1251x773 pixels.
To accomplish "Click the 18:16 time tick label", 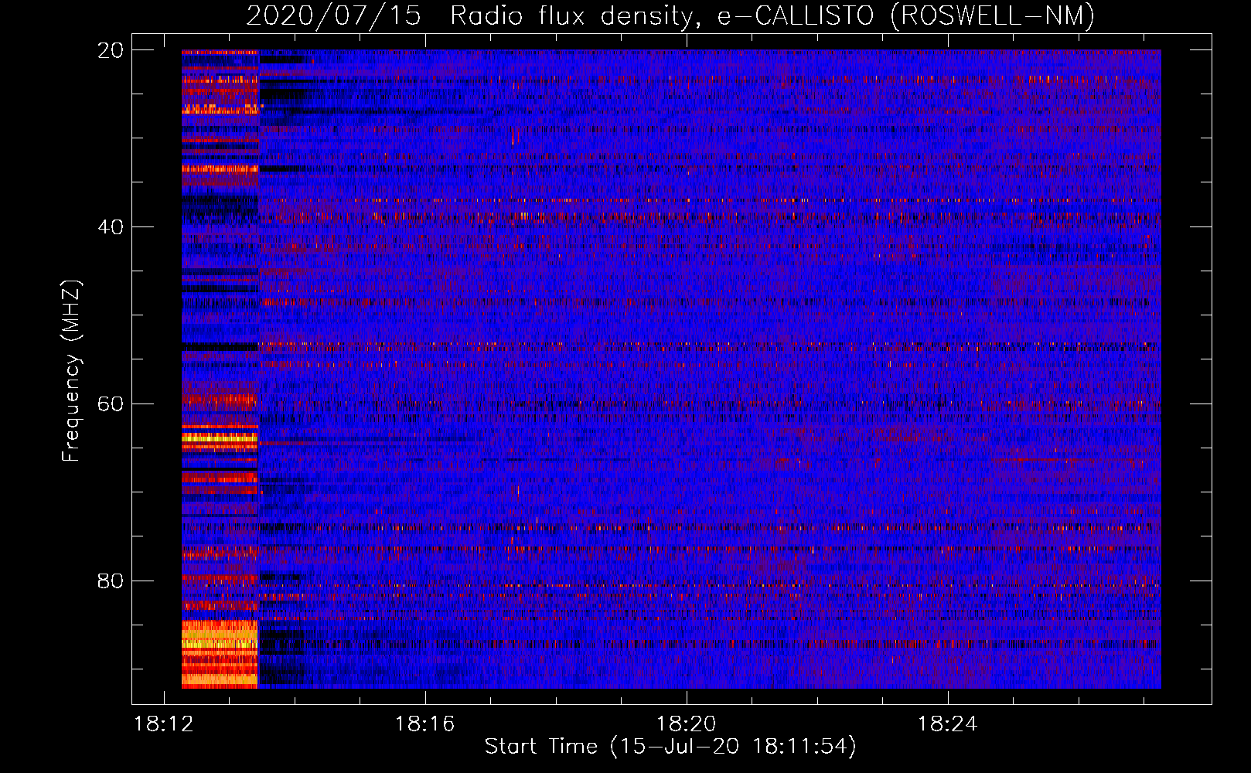I will pos(424,724).
